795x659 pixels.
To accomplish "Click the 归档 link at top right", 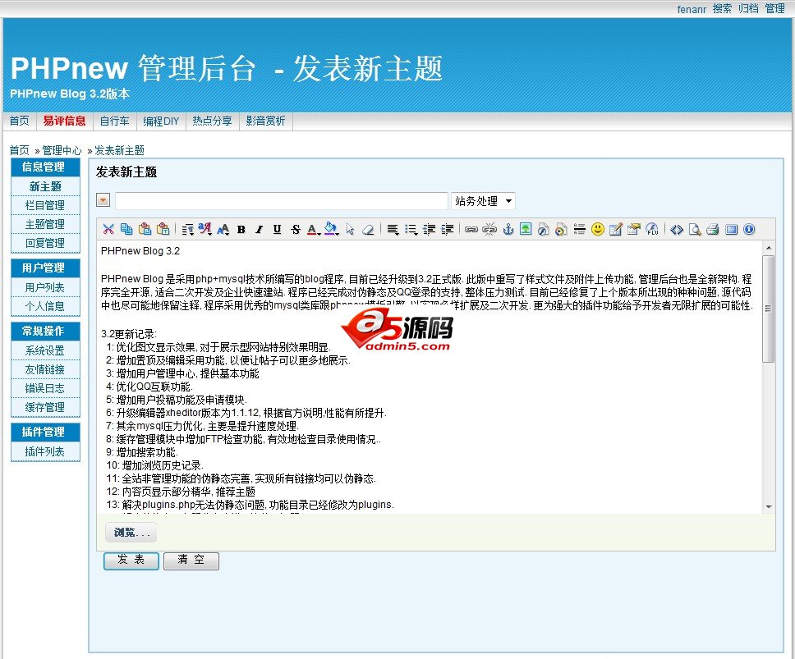I will (748, 8).
